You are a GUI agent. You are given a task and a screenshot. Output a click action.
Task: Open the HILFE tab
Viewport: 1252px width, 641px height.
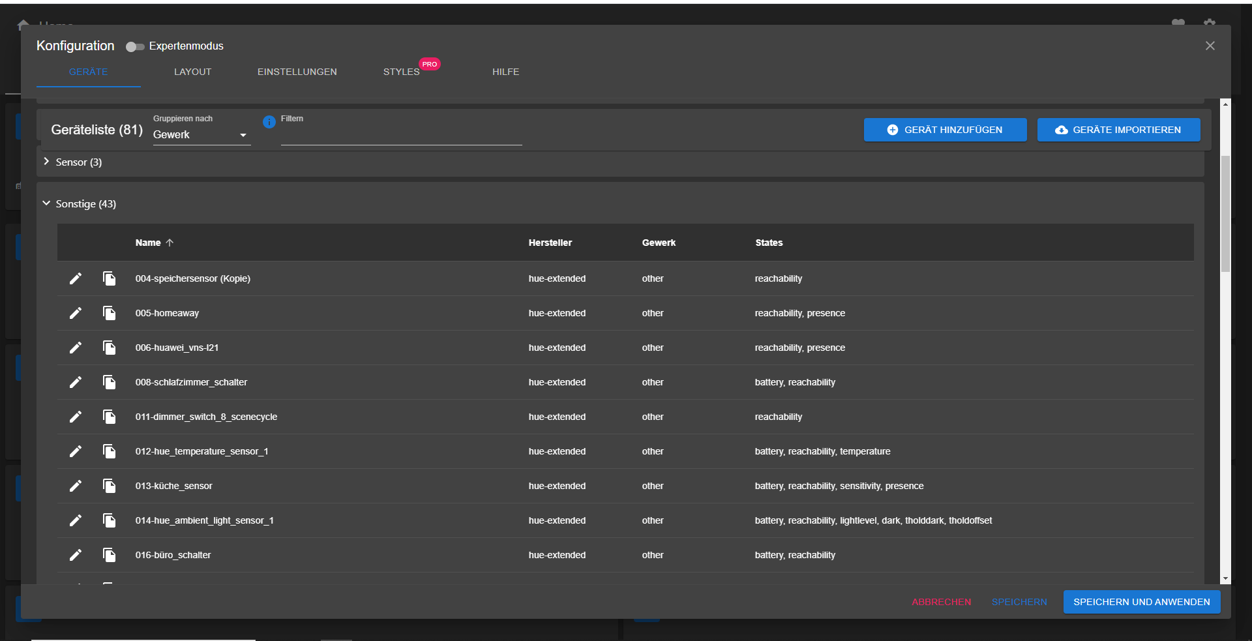[506, 72]
